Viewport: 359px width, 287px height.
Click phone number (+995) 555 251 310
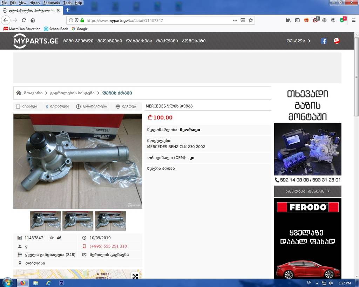tap(108, 246)
